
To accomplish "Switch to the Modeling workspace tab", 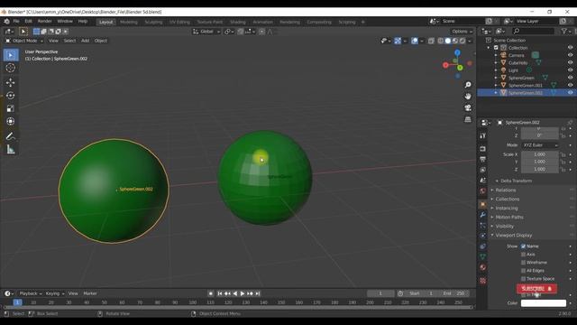I will 128,22.
